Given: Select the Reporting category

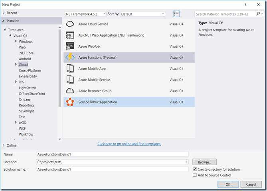Looking at the screenshot, I should click(26, 105).
